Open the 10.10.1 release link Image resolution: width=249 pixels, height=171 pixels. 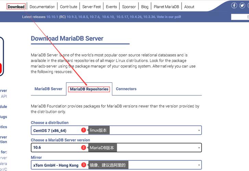click(x=52, y=17)
